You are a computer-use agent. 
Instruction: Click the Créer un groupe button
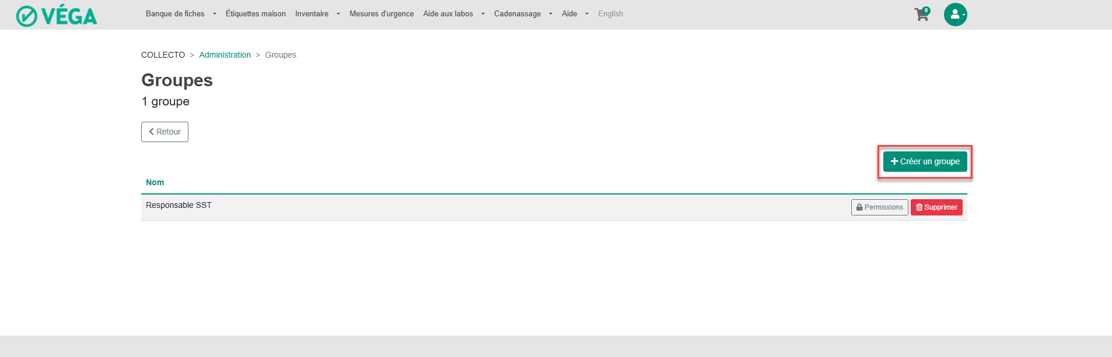pos(925,161)
